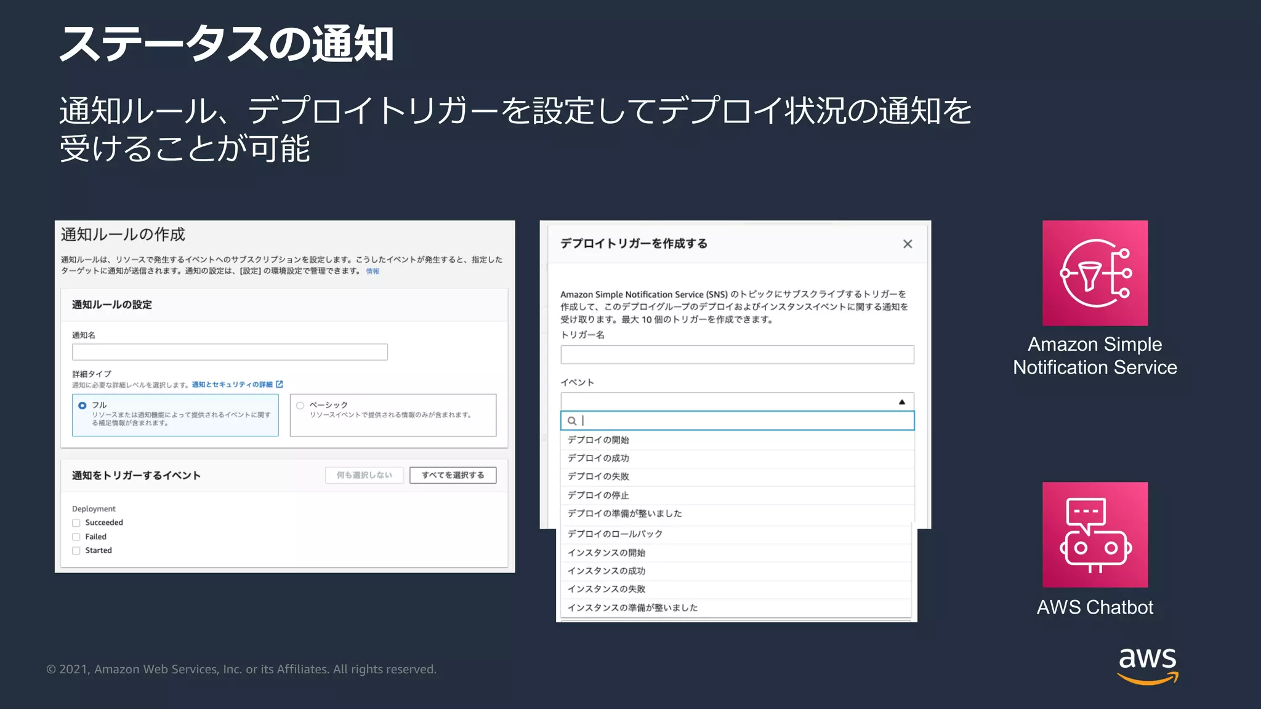Check the Started deployment checkbox
1261x709 pixels.
[x=76, y=550]
